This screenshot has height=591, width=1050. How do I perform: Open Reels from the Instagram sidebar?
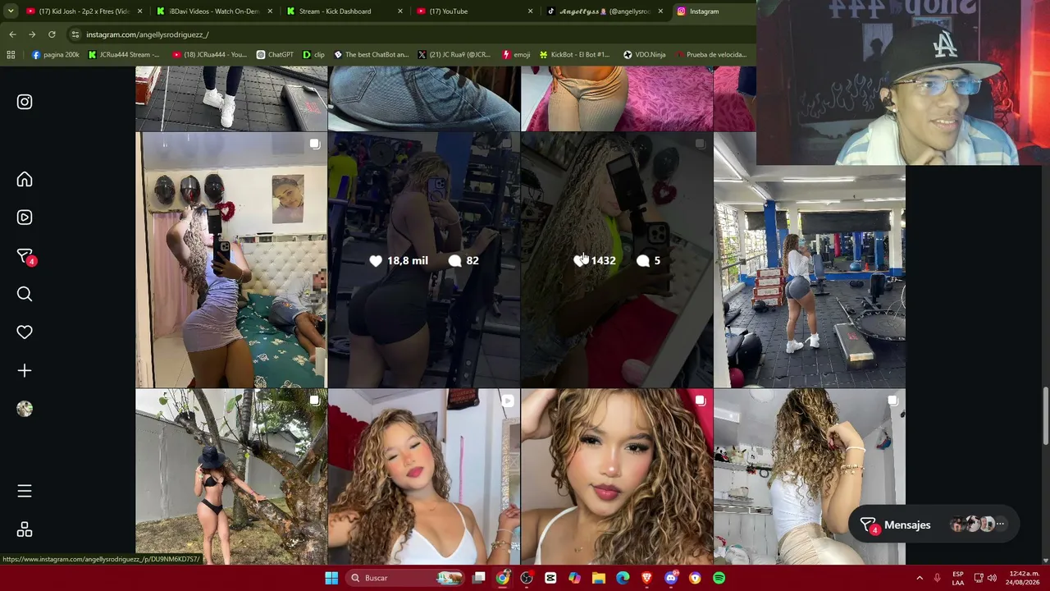click(25, 218)
